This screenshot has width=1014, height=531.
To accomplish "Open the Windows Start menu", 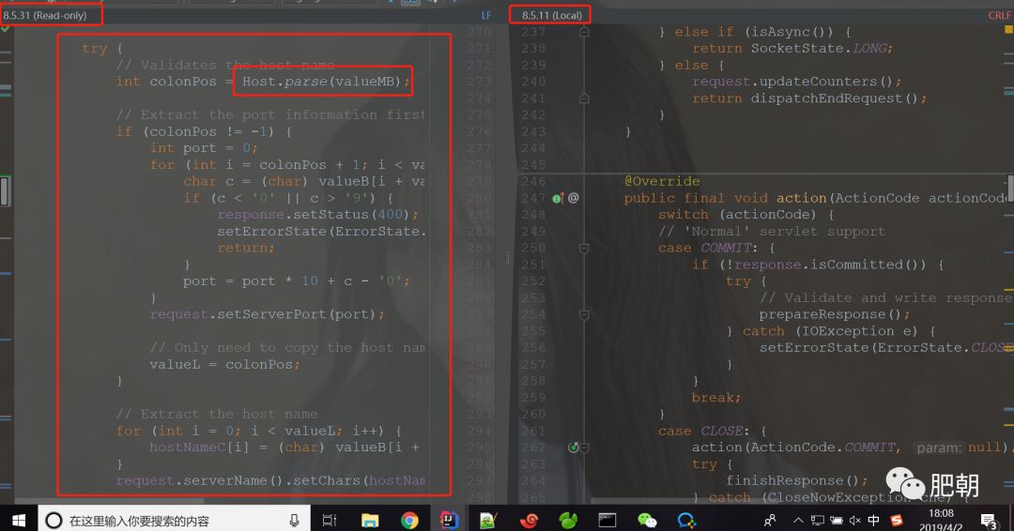I will click(18, 520).
